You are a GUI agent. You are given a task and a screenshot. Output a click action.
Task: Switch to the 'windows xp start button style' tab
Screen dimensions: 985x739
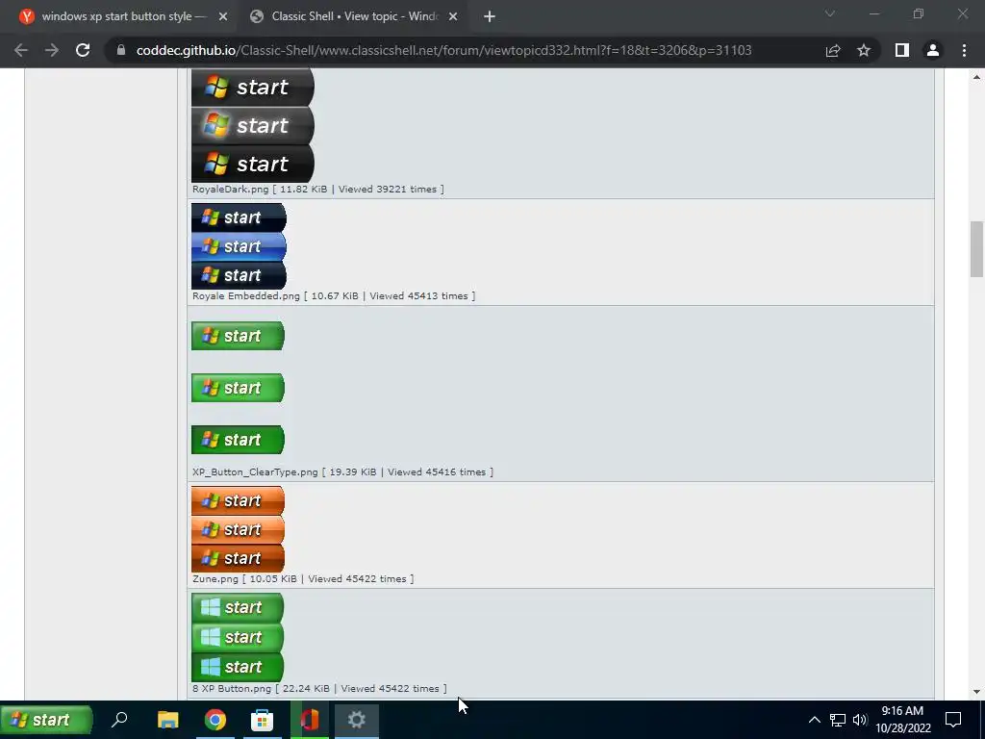coord(119,16)
